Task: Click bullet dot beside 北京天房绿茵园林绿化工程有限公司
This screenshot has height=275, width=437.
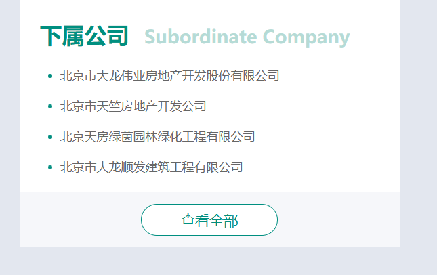Action: pos(50,137)
